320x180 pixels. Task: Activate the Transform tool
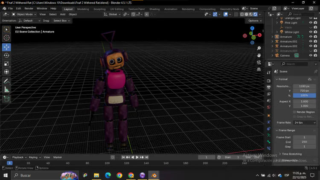coord(6,72)
